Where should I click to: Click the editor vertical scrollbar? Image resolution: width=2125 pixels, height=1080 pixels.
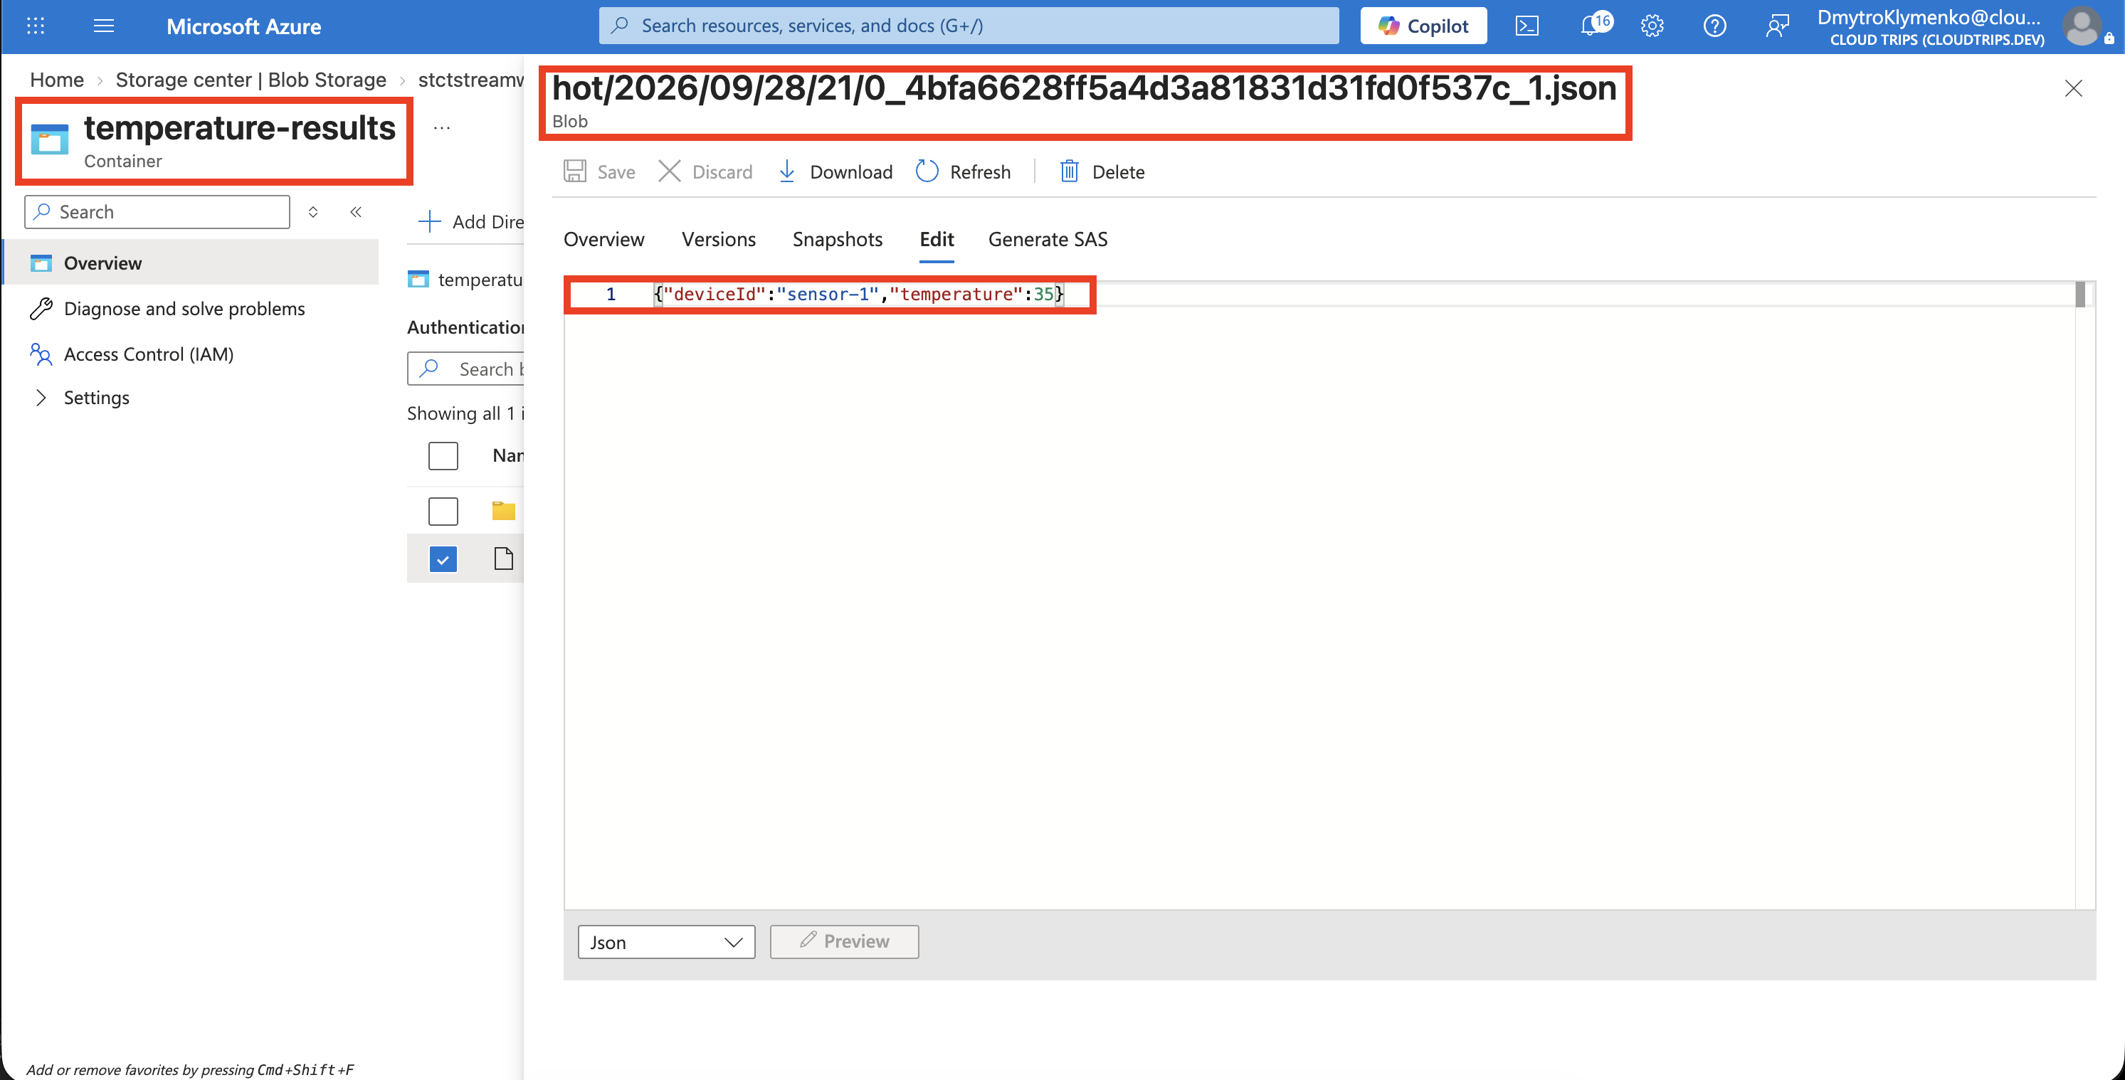pyautogui.click(x=2080, y=295)
